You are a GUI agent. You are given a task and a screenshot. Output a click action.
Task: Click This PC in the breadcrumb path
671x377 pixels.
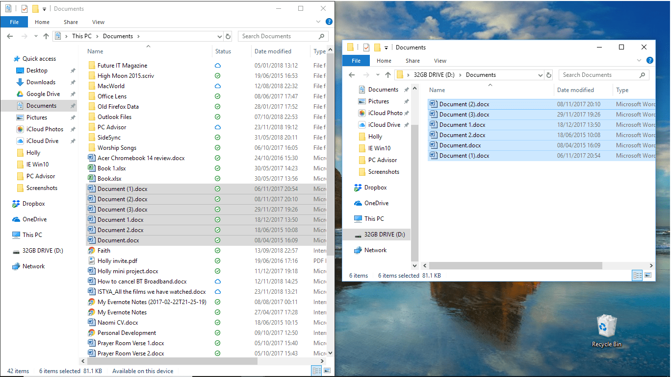(82, 36)
